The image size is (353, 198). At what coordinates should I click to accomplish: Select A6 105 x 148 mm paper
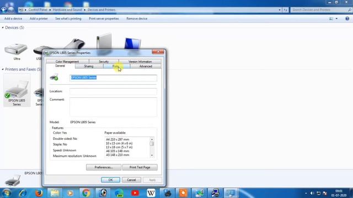(117, 151)
